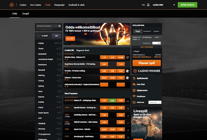The width and height of the screenshot is (207, 140).
Task: Open the Mikhail Yastrebov - Gleb Yakuba match
Action: tap(86, 122)
